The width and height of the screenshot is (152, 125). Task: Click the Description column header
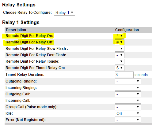click(16, 30)
